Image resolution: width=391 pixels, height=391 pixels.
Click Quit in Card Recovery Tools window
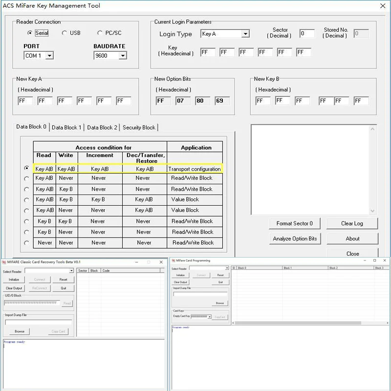[64, 288]
